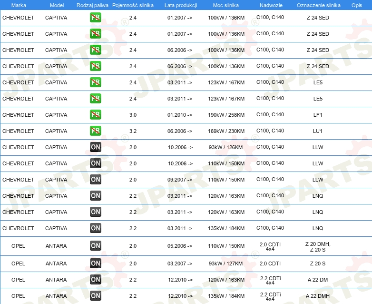
Task: Click diesel ON icon in Opel Z 20 DMH row
Action: click(x=95, y=246)
